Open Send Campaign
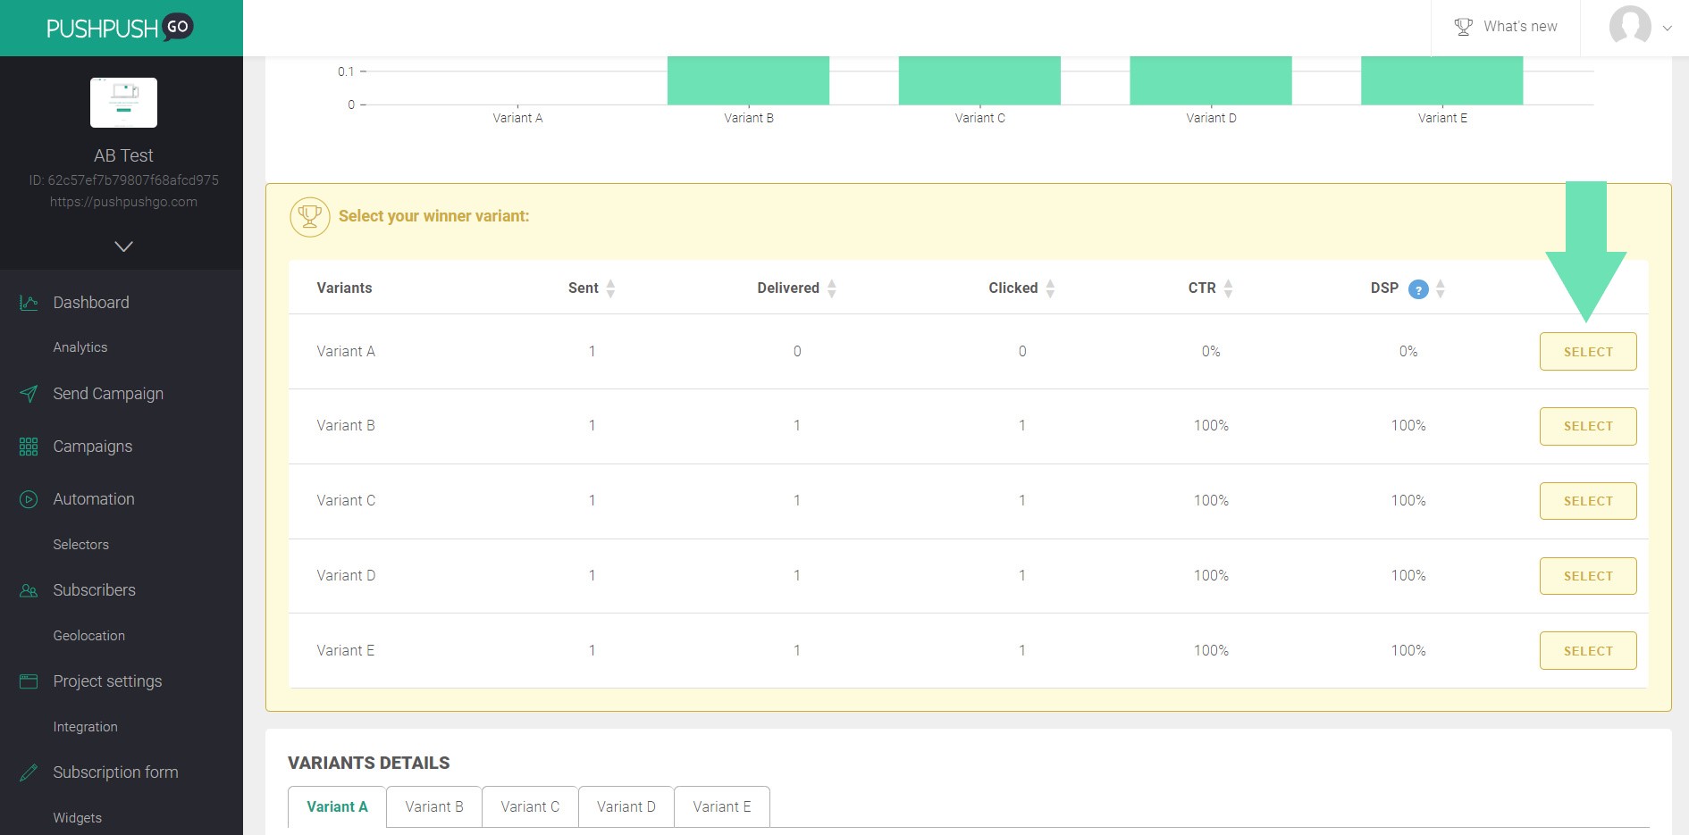 (108, 394)
